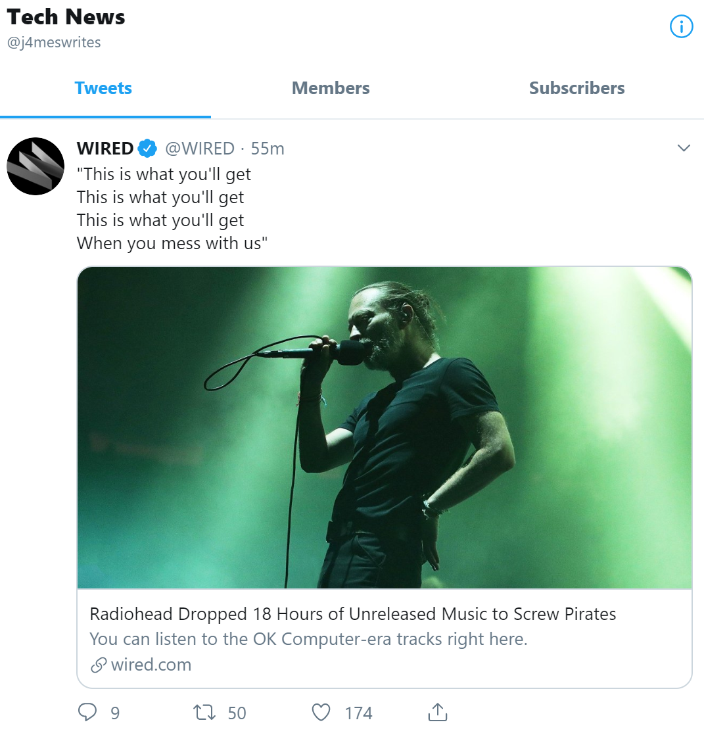Click the WIRED profile avatar

pos(35,166)
